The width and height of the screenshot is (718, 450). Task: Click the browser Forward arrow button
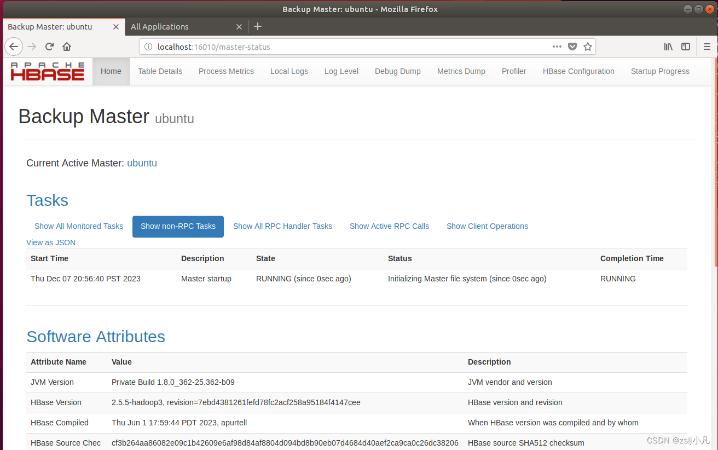click(x=32, y=47)
